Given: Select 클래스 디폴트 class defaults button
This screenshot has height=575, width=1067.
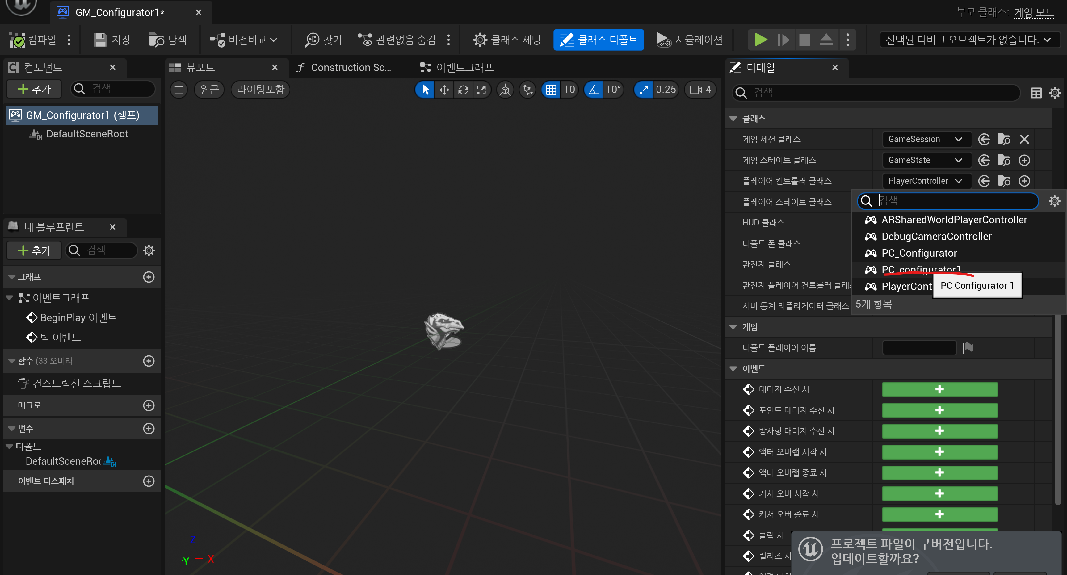Looking at the screenshot, I should (x=599, y=40).
